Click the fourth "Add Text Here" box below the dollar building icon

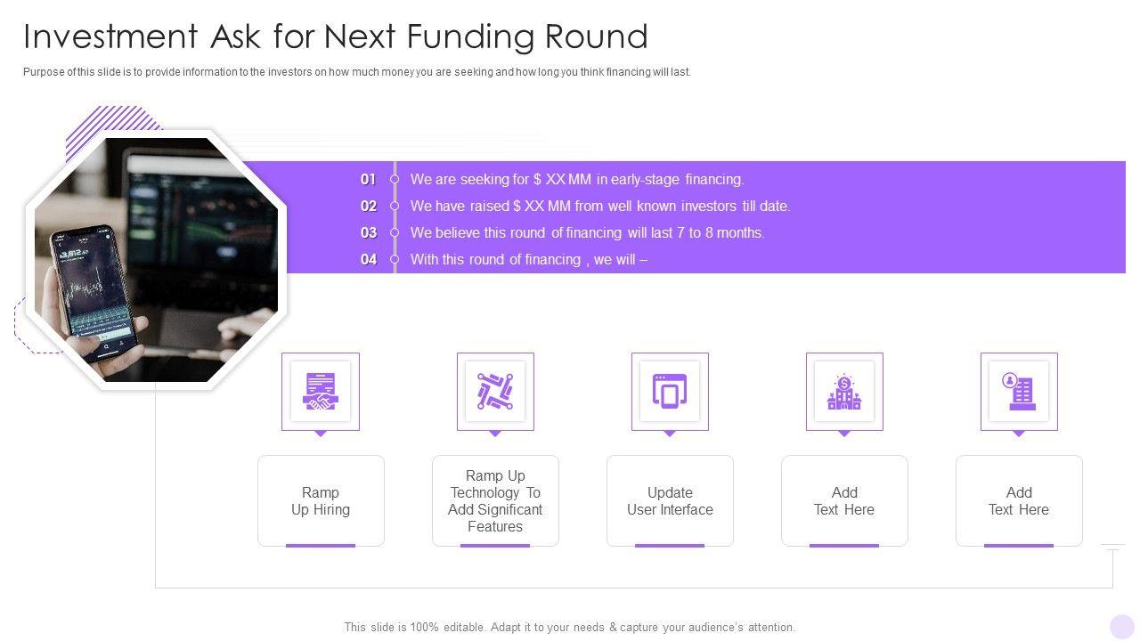pyautogui.click(x=844, y=501)
